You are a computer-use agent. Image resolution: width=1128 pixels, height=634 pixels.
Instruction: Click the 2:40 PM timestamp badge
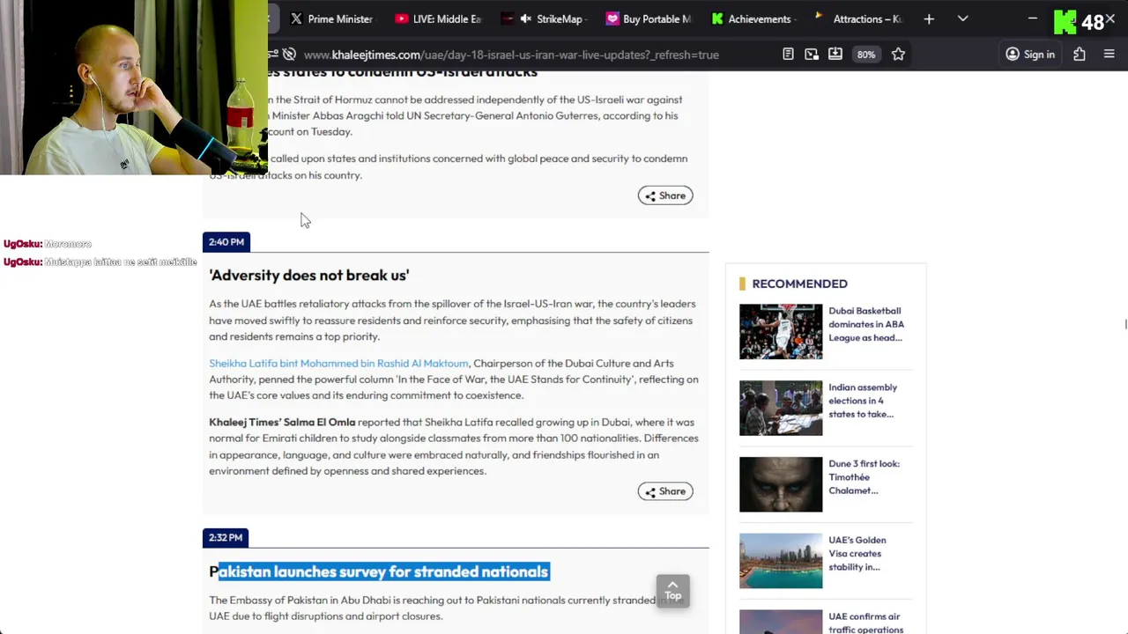(x=226, y=242)
